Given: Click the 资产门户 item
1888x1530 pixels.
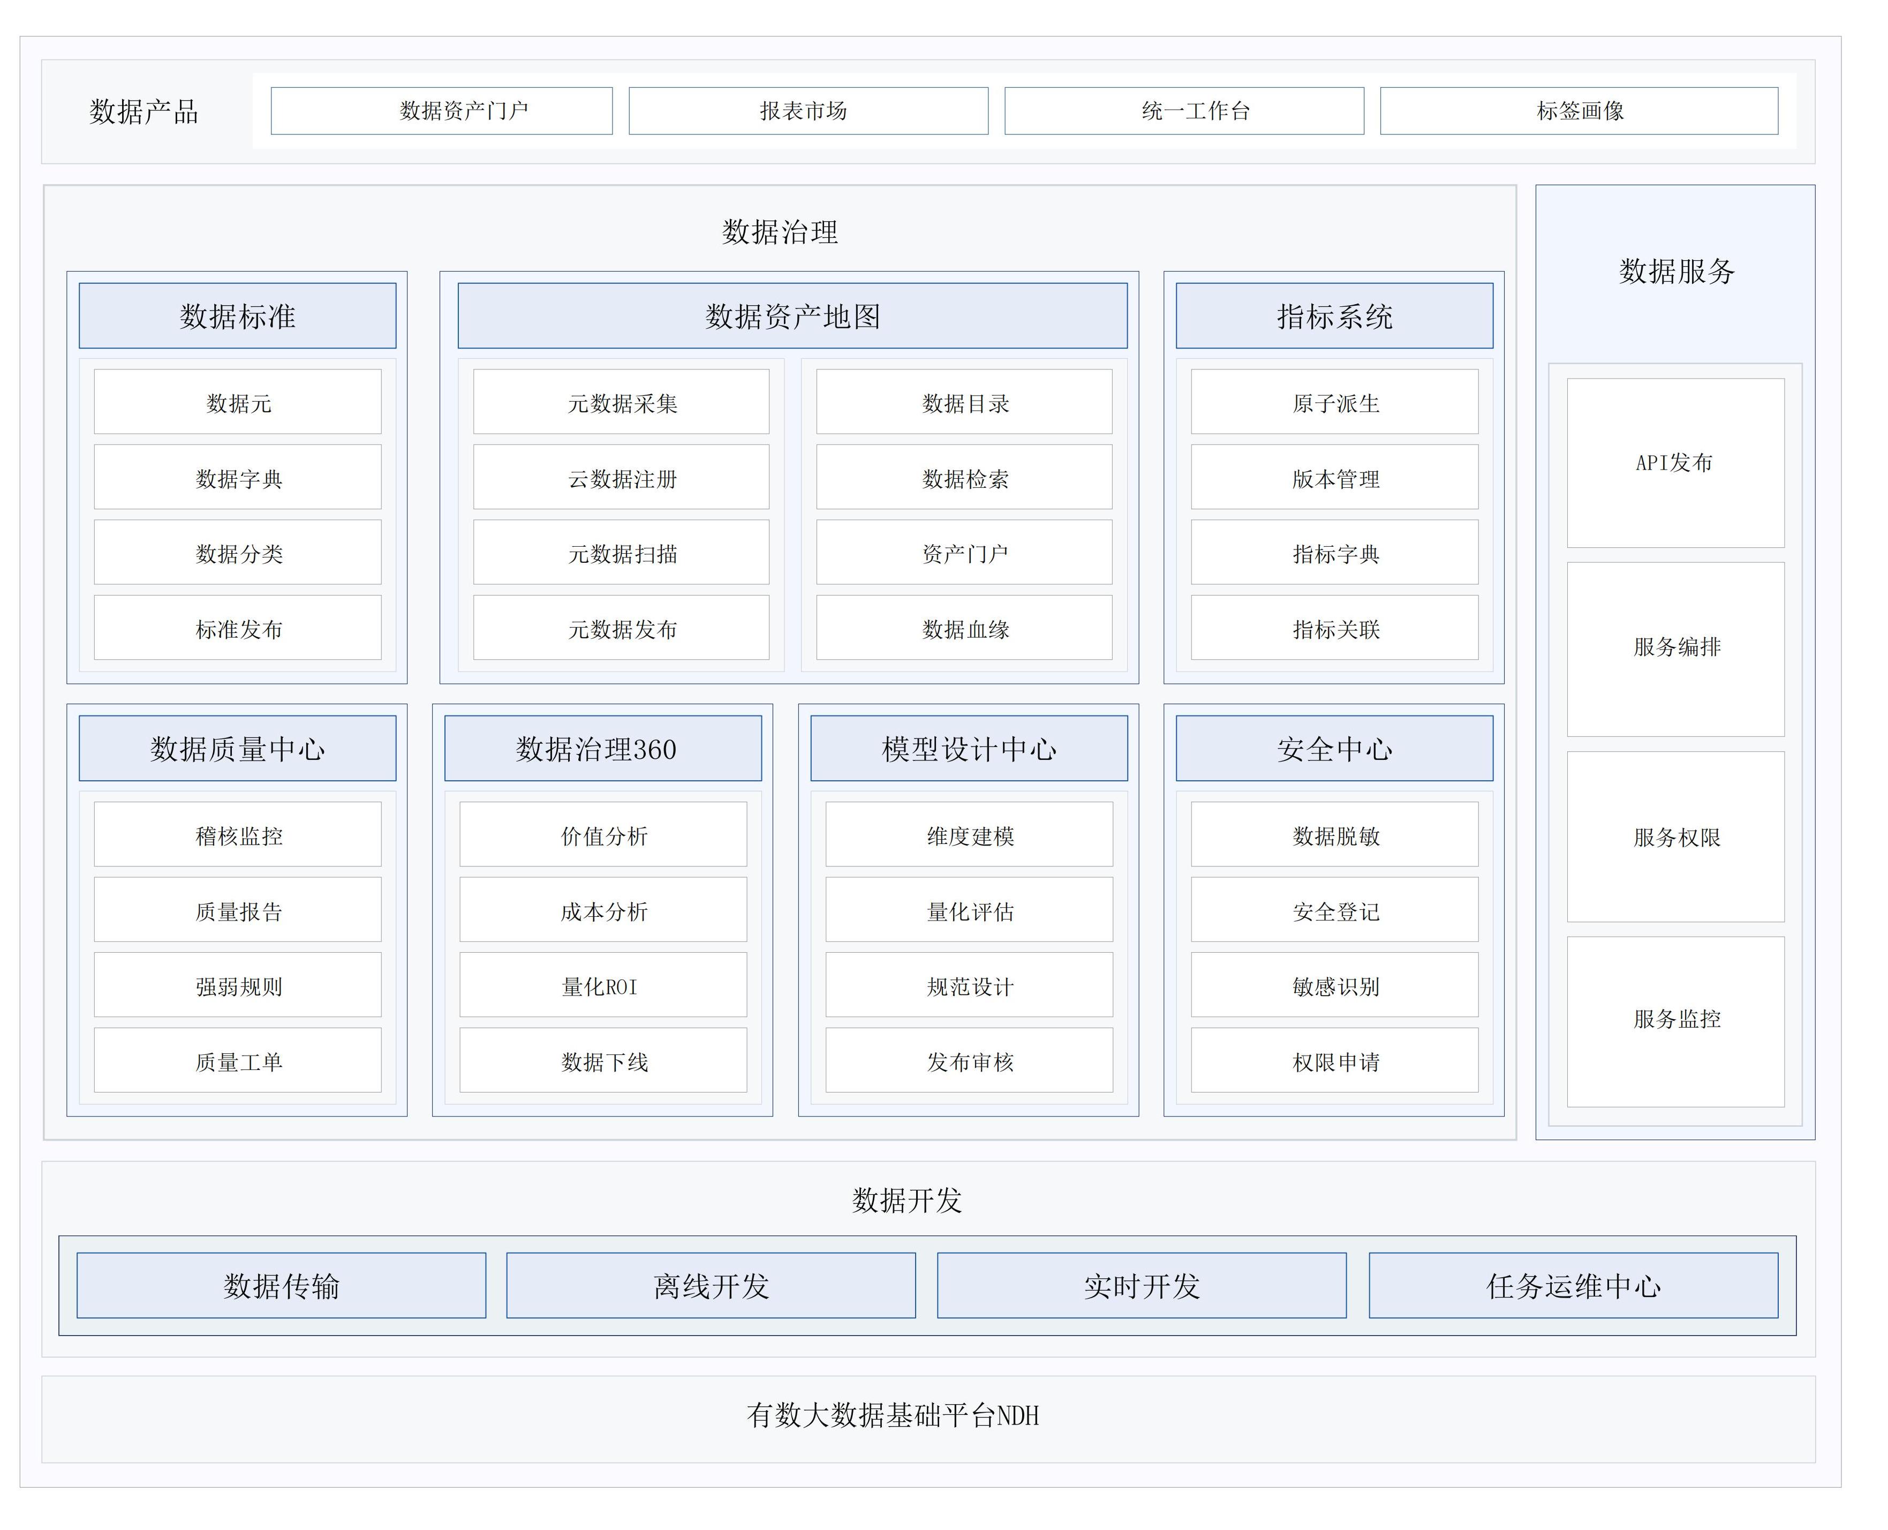Looking at the screenshot, I should [x=964, y=553].
